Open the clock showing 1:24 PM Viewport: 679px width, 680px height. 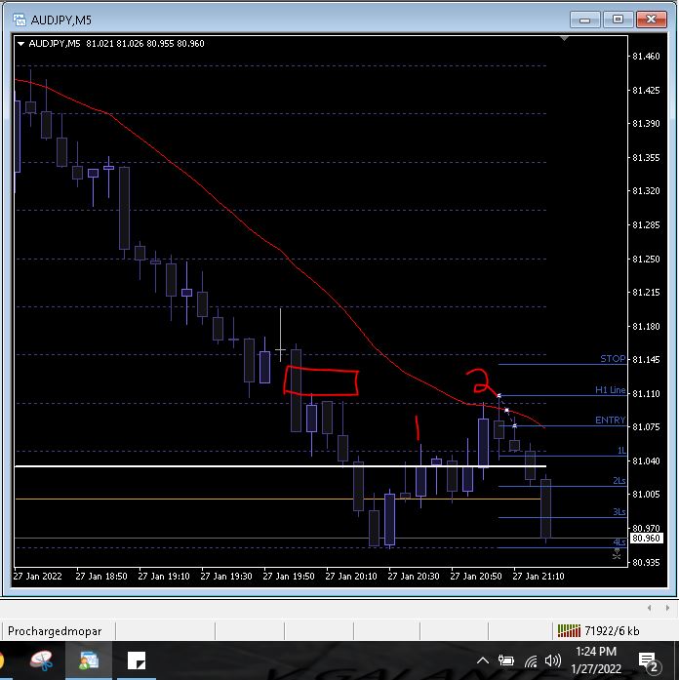pyautogui.click(x=596, y=652)
